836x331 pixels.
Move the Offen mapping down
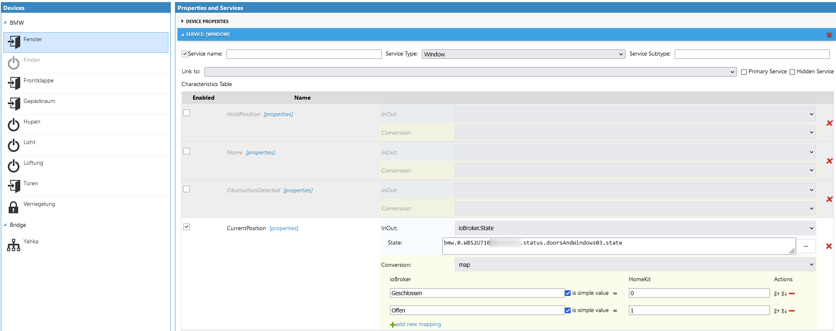[784, 311]
